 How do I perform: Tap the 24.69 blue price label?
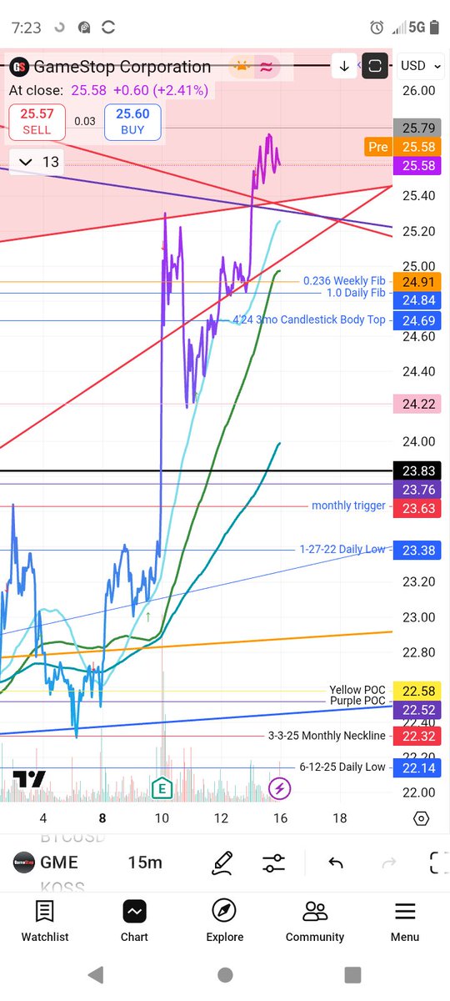pos(418,320)
